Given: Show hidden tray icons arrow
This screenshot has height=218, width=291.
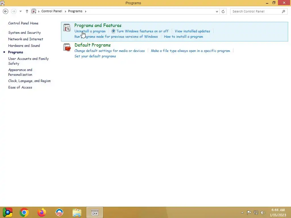Looking at the screenshot, I should tap(242, 213).
